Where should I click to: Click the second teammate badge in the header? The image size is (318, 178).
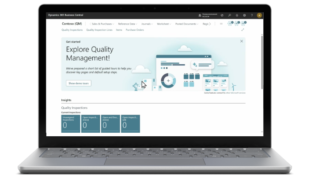pos(237,23)
